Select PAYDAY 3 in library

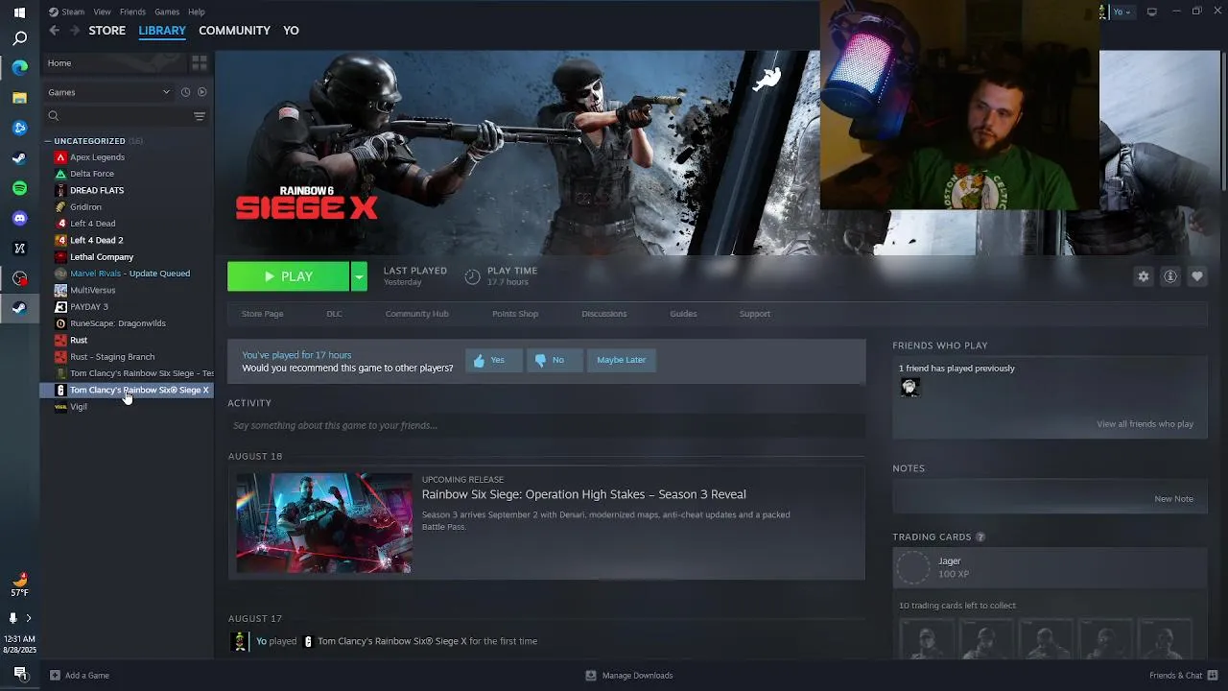(x=88, y=307)
